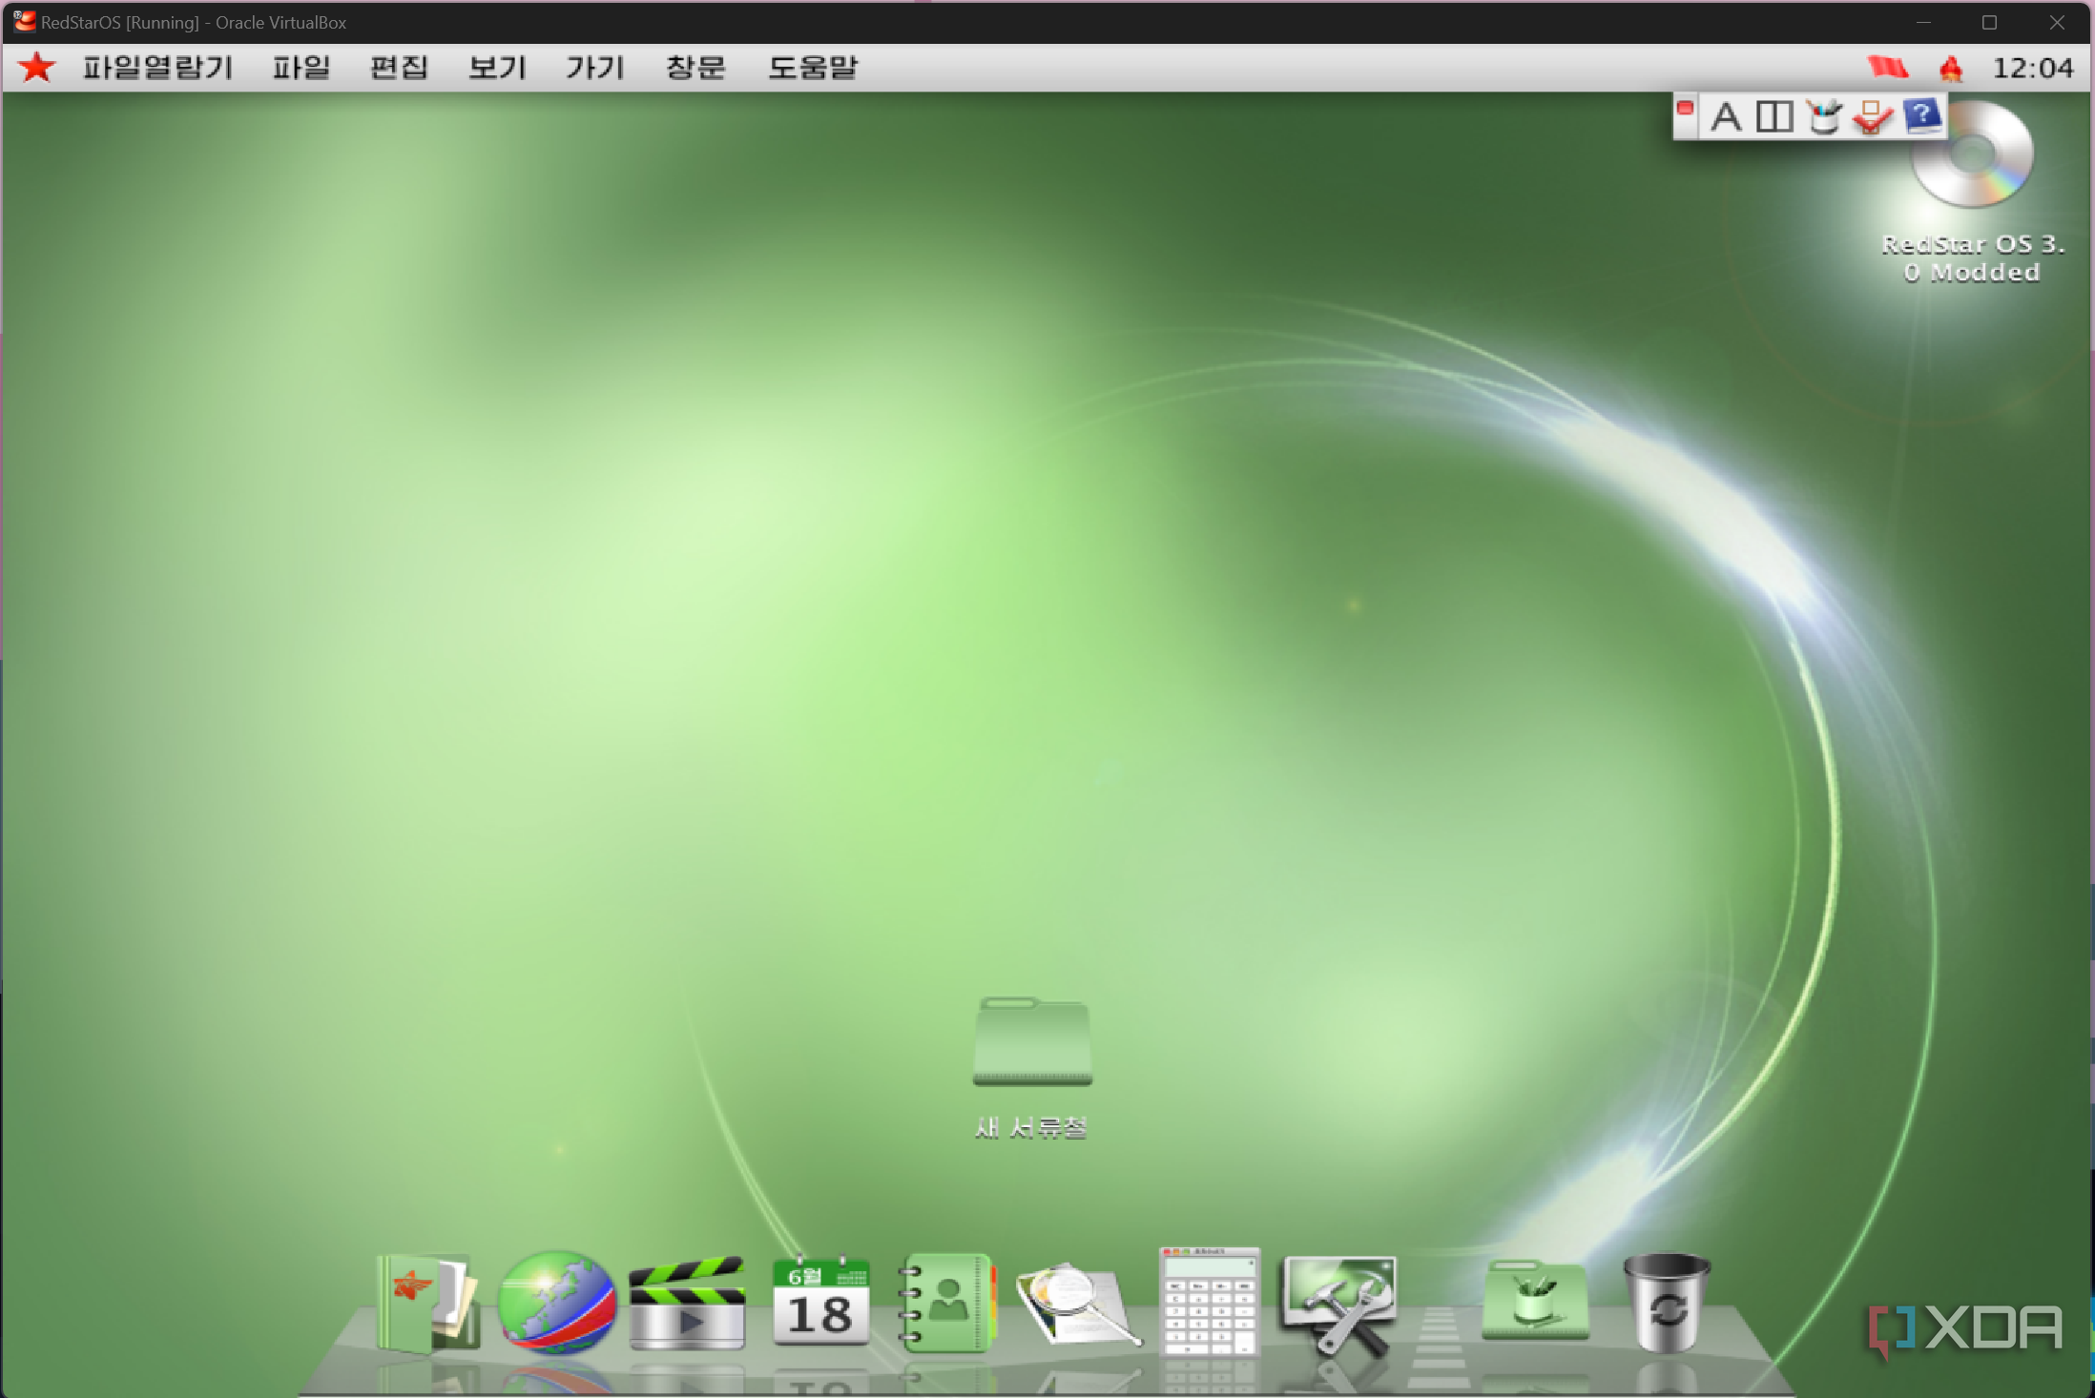Click the pencil cup icon in input toolbar
Viewport: 2095px width, 1398px height.
[x=1824, y=117]
